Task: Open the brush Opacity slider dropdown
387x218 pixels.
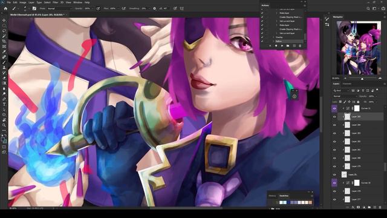Action: pyautogui.click(x=93, y=8)
